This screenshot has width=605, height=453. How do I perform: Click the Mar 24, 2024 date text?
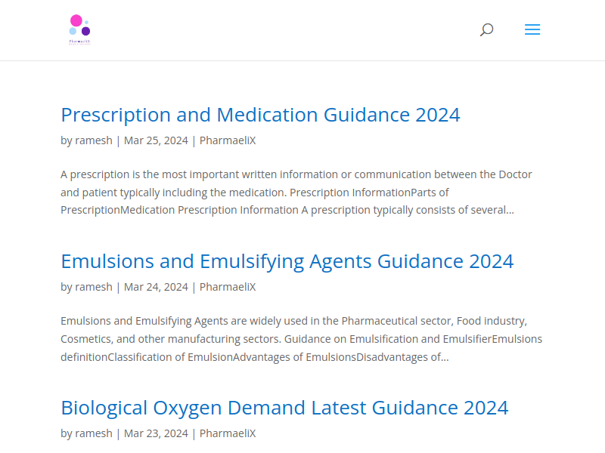coord(156,287)
